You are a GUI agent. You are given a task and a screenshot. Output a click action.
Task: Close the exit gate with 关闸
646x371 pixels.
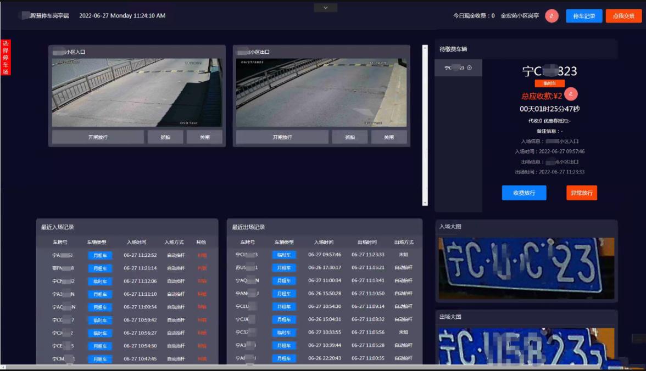point(389,137)
